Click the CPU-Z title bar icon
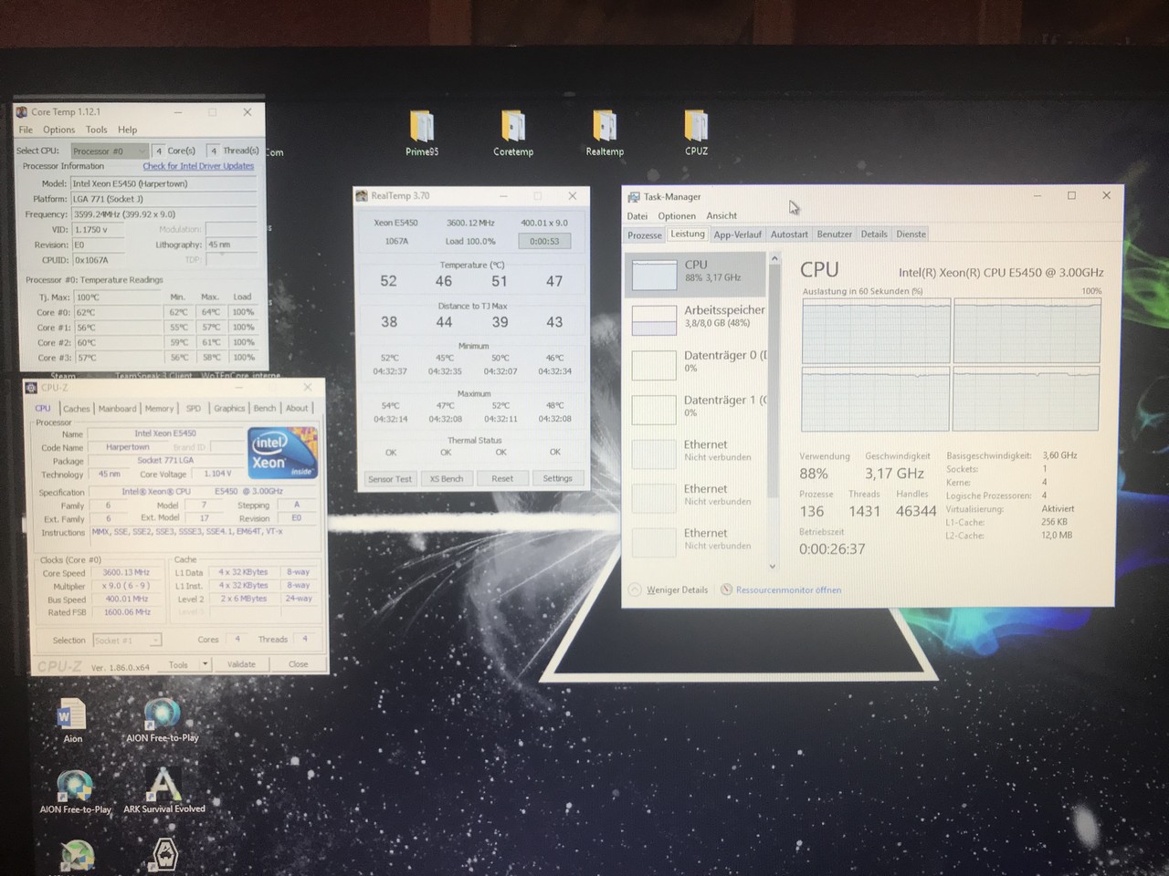This screenshot has height=876, width=1169. tap(32, 388)
